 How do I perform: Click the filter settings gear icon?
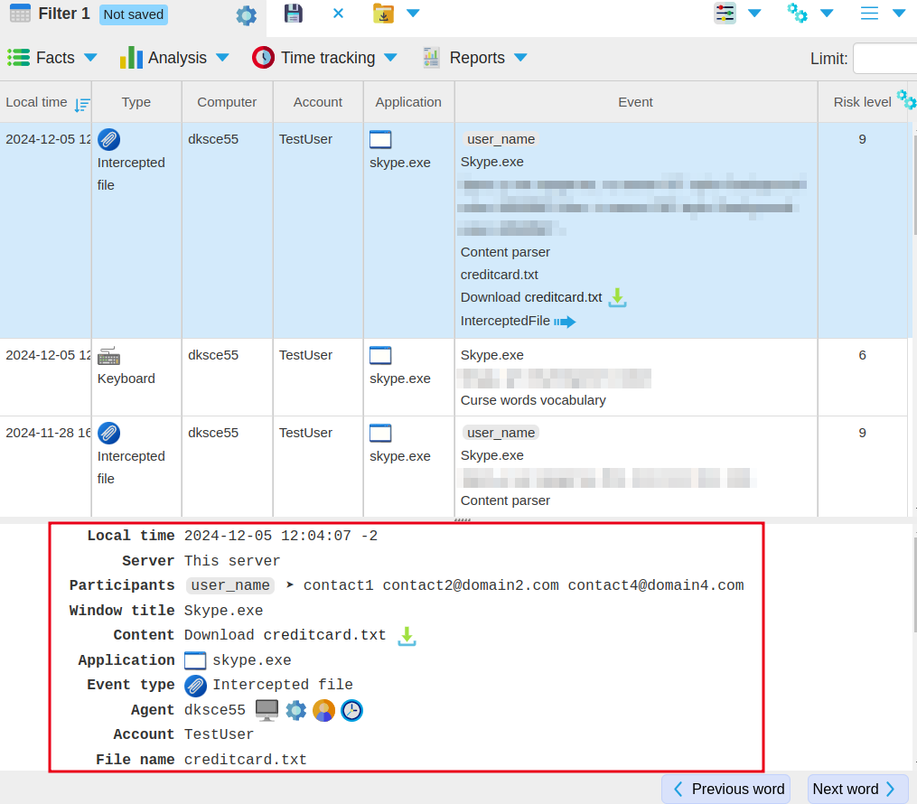coord(246,15)
